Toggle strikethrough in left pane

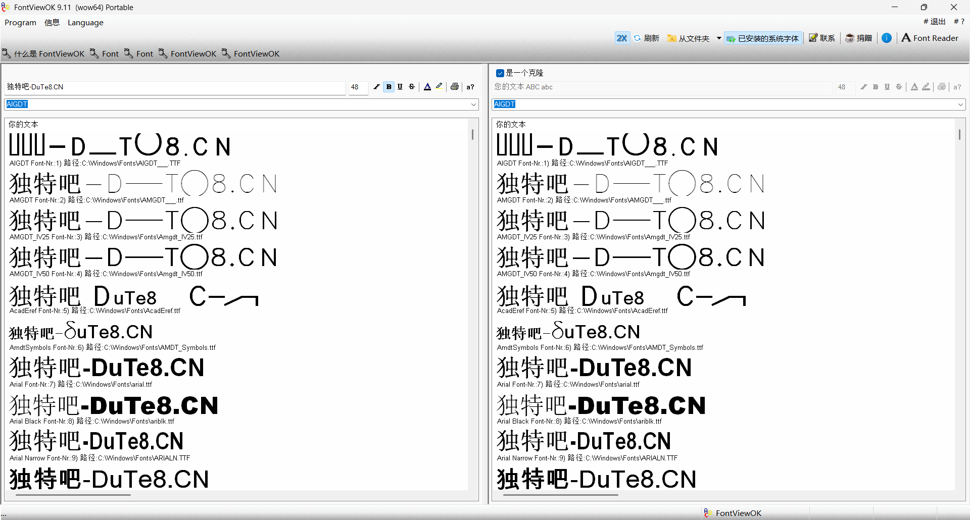[412, 87]
